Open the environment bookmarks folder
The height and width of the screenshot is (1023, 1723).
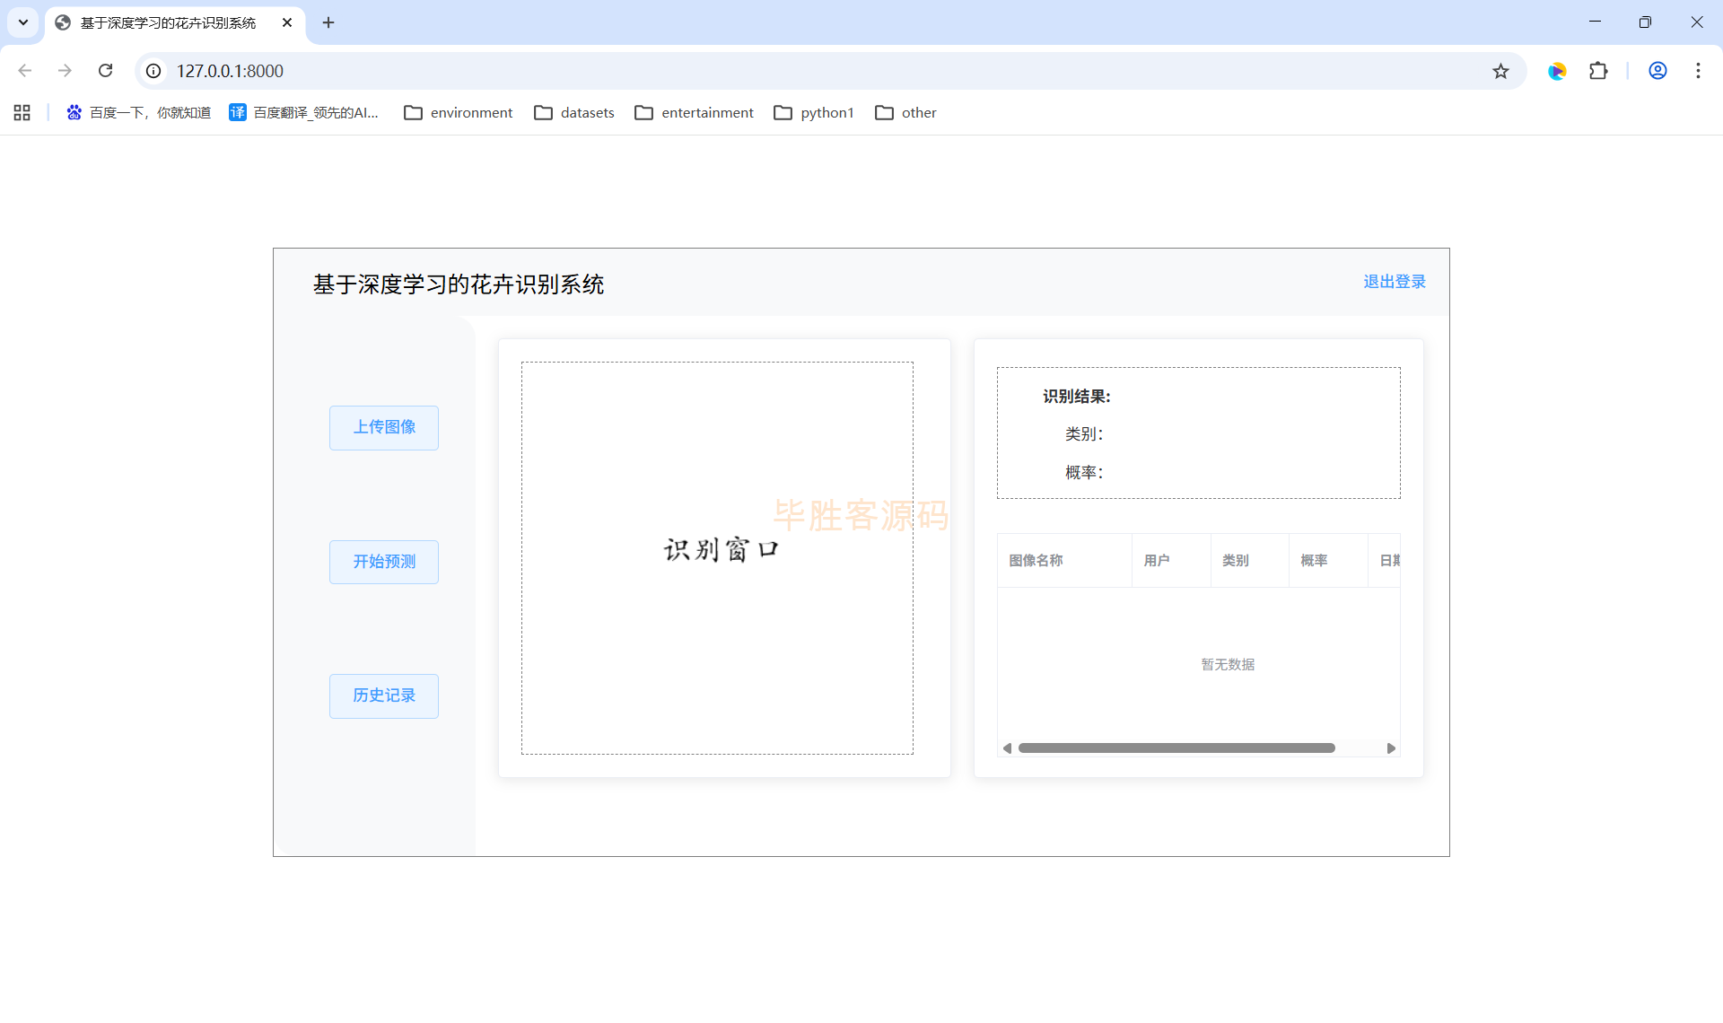(x=459, y=112)
